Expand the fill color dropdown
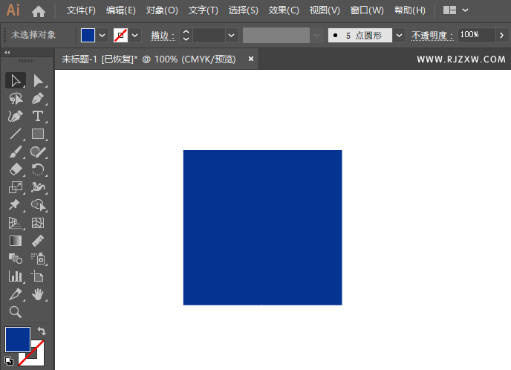The height and width of the screenshot is (370, 511). (x=102, y=35)
